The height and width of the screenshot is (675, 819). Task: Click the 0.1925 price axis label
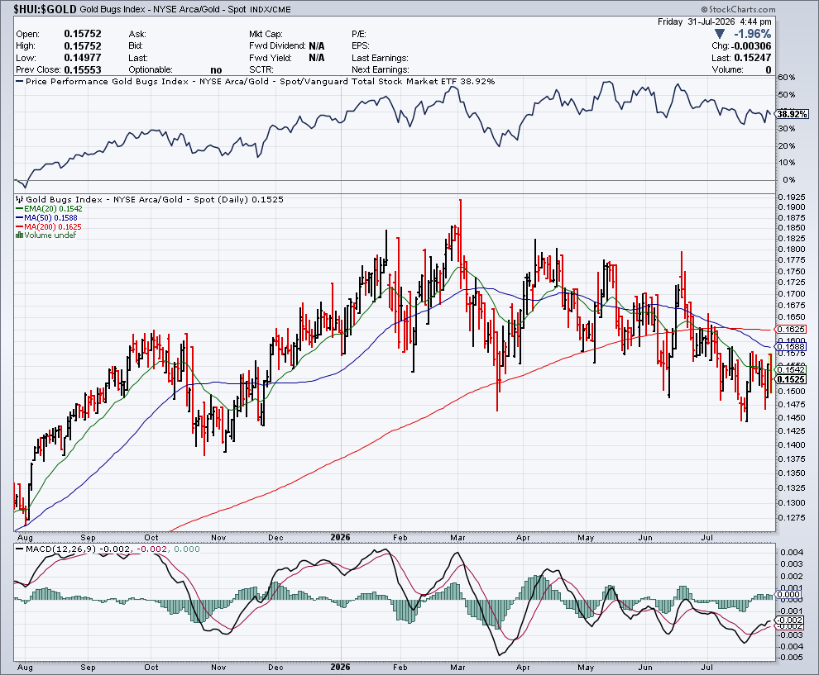[x=791, y=197]
